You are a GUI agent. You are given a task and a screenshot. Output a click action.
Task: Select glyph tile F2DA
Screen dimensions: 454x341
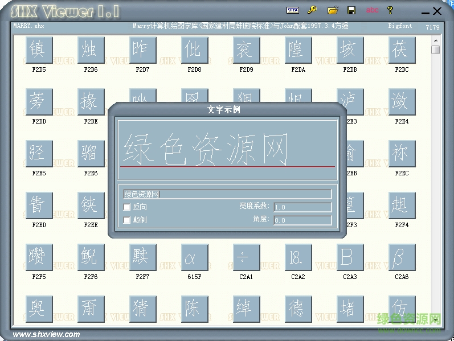pyautogui.click(x=298, y=50)
